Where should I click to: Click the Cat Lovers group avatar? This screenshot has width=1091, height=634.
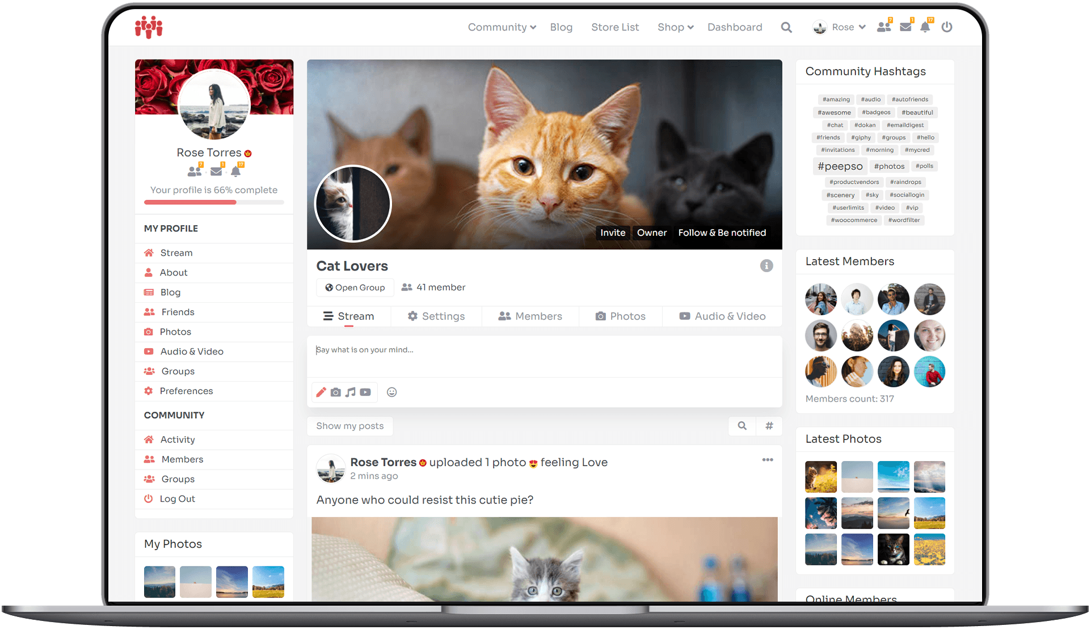tap(353, 203)
